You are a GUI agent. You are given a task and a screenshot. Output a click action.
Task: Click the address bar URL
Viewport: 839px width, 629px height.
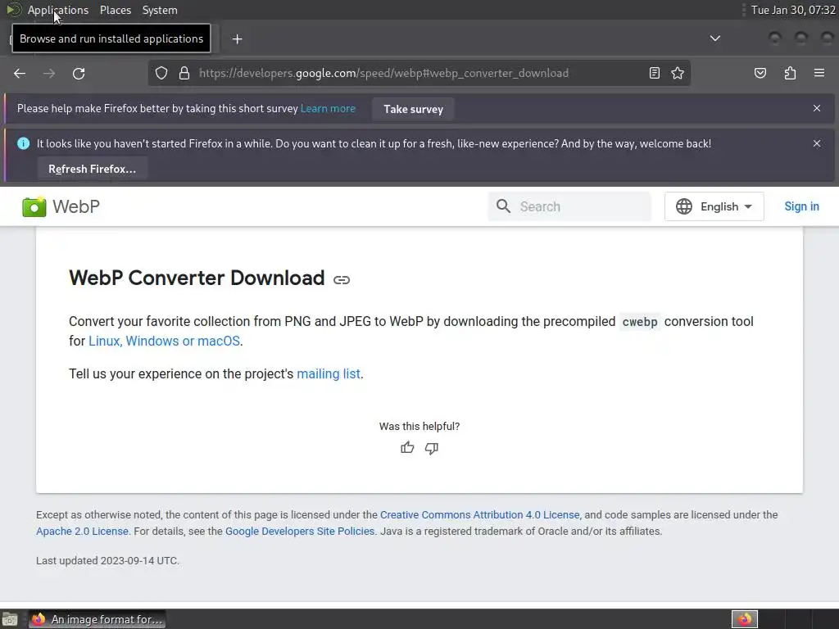(383, 73)
